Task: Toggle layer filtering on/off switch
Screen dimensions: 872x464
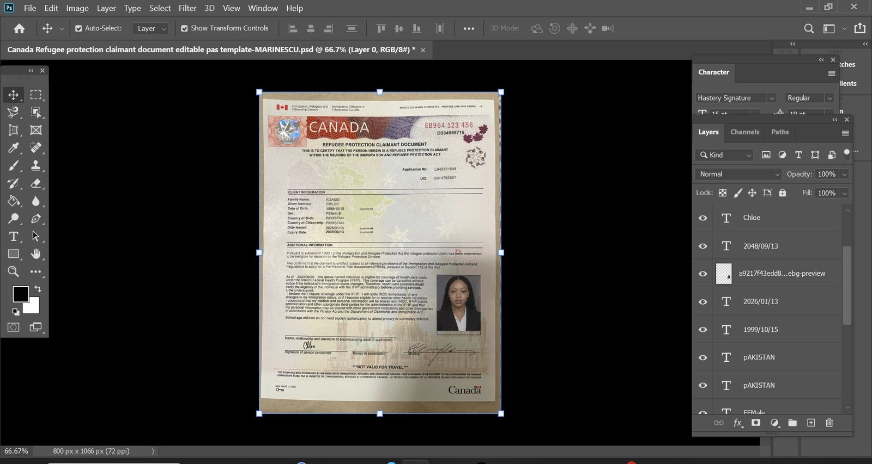Action: click(x=846, y=154)
